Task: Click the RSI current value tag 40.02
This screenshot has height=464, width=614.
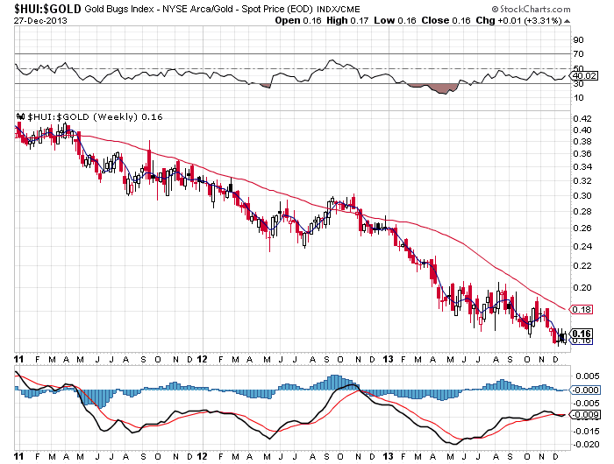Action: 585,76
